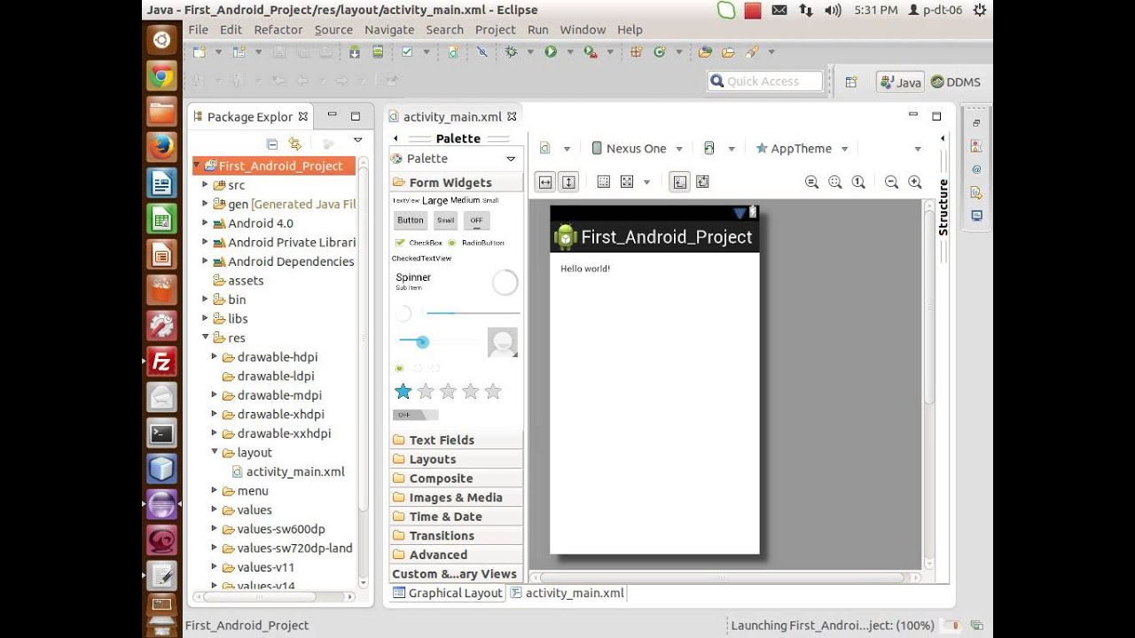The image size is (1135, 638).
Task: Switch to Graphical Layout tab
Action: coord(448,594)
